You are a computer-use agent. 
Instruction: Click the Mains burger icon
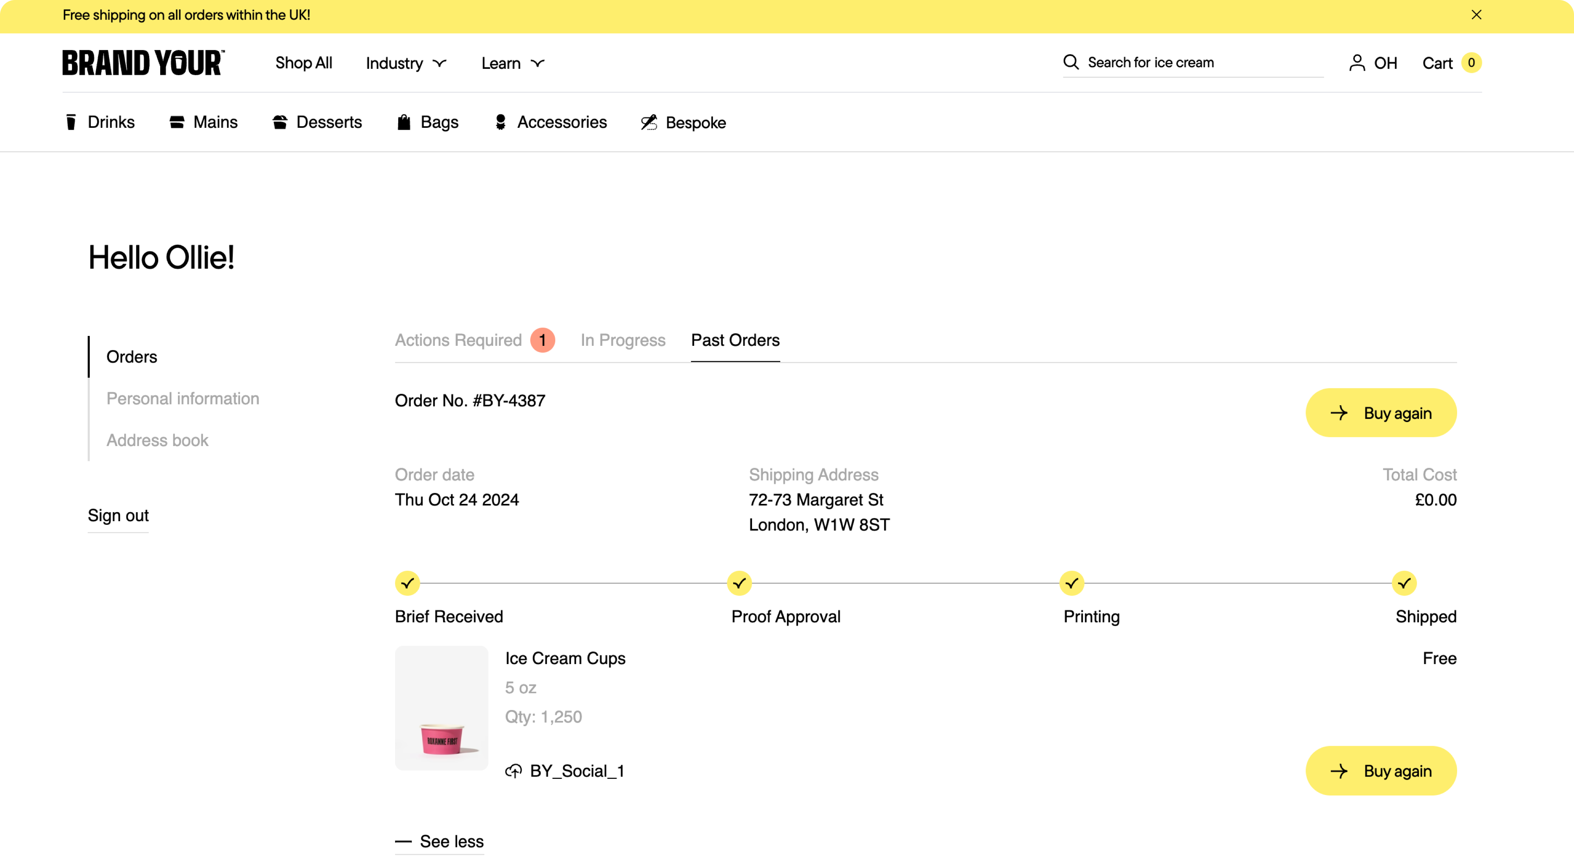(x=177, y=122)
